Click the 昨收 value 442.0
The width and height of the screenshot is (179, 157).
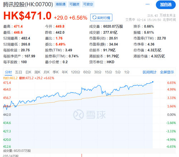click(x=60, y=32)
